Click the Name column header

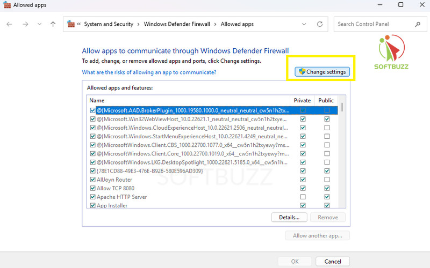(x=188, y=100)
